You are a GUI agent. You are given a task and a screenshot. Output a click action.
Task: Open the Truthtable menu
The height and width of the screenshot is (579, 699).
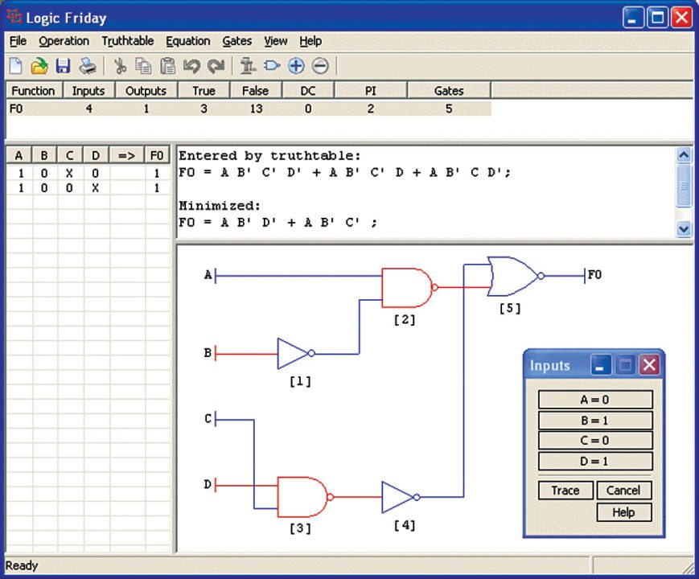(128, 41)
